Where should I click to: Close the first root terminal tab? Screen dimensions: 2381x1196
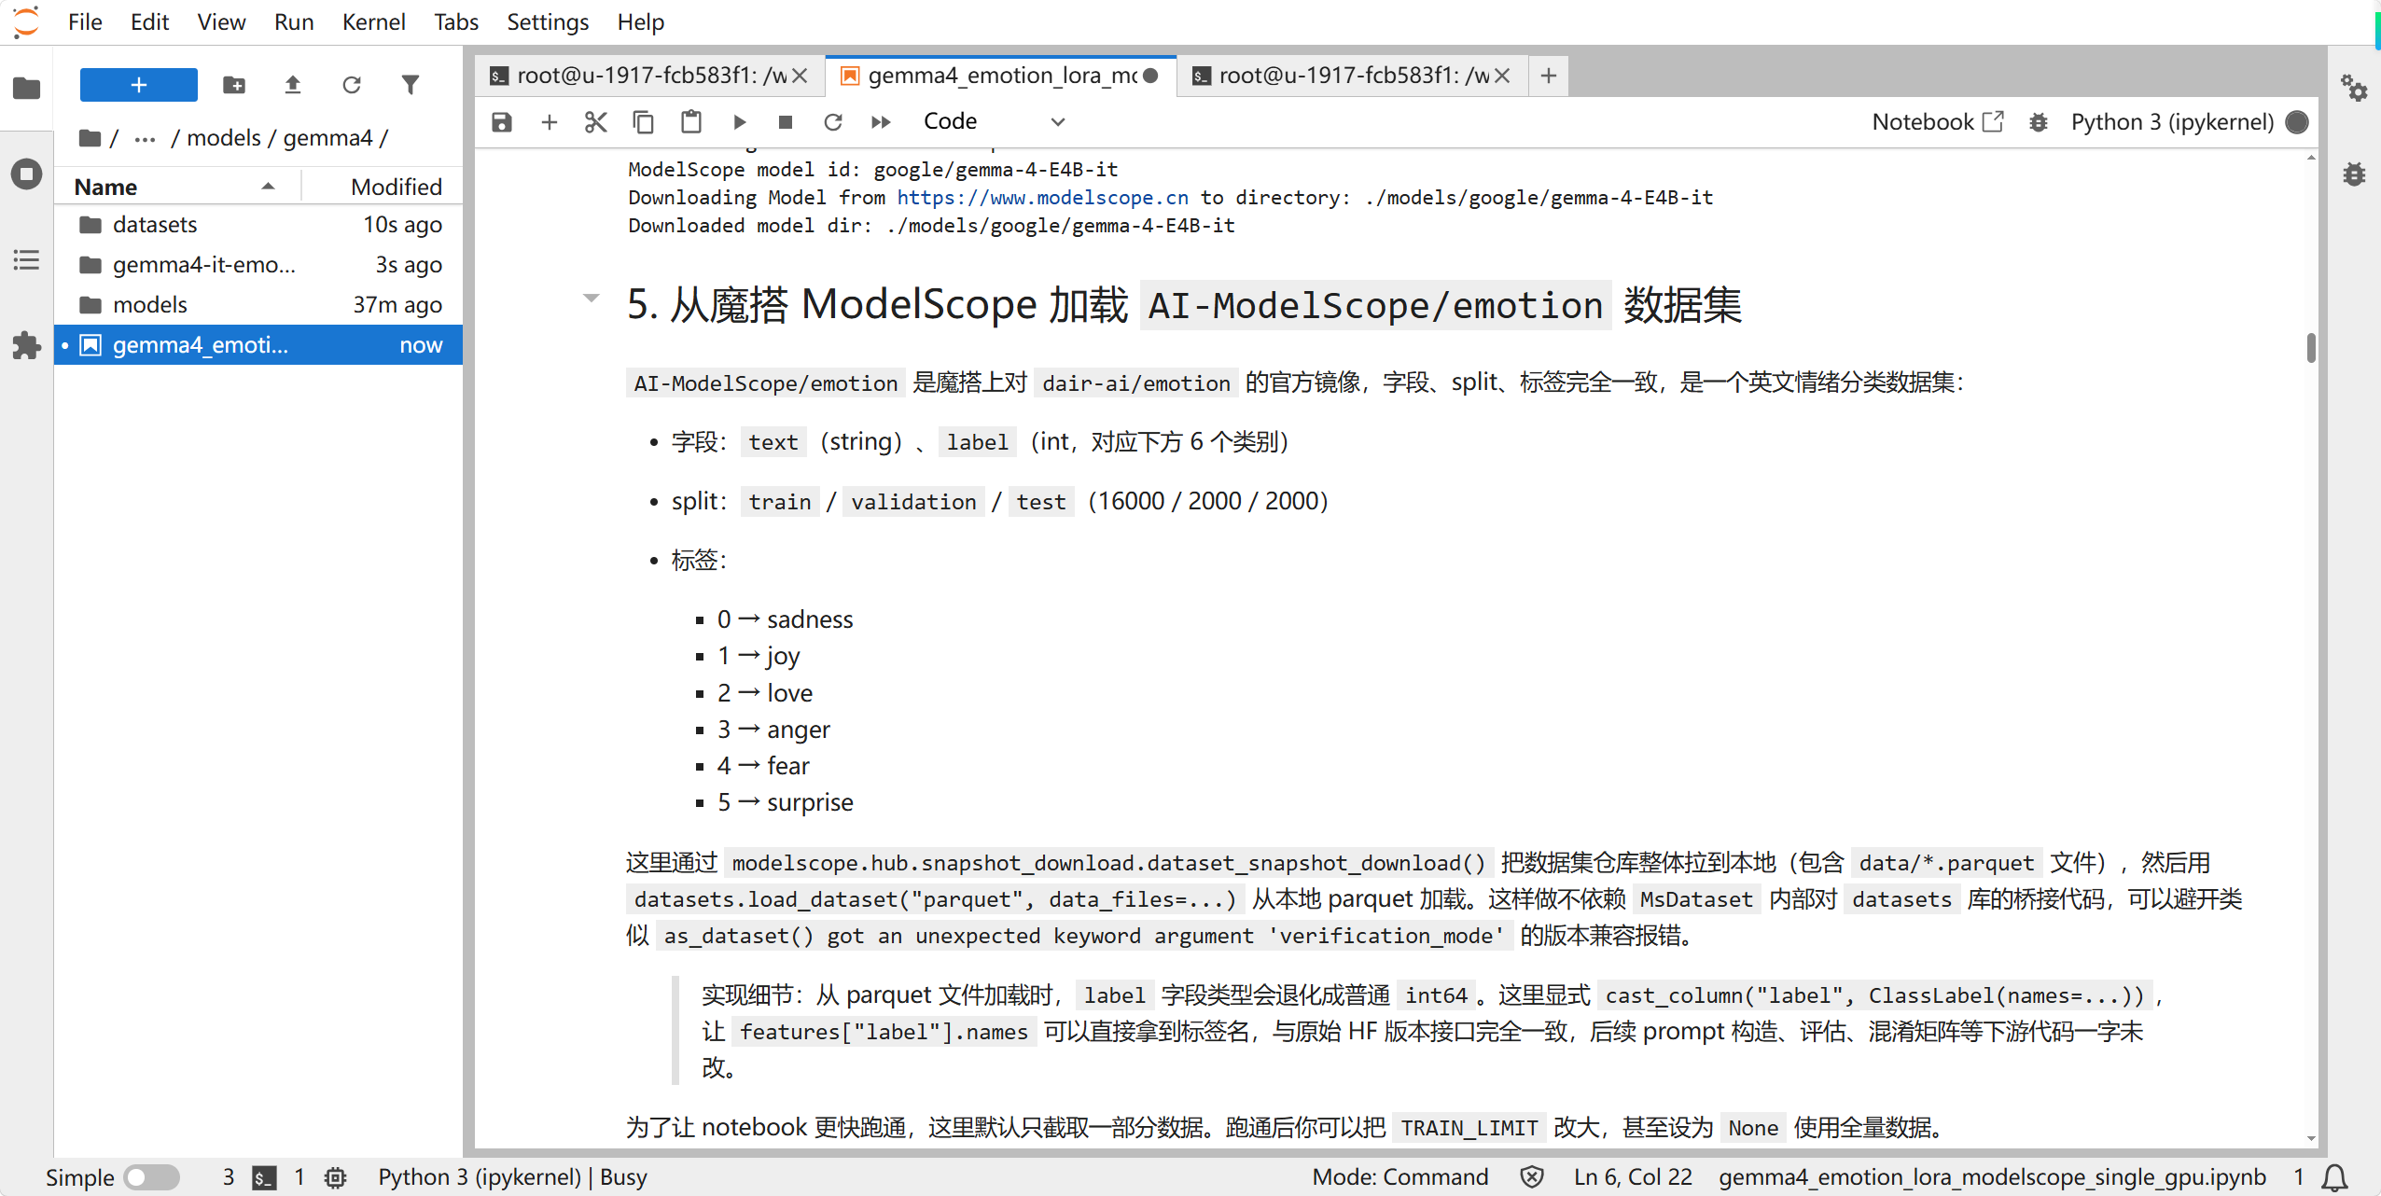click(800, 76)
